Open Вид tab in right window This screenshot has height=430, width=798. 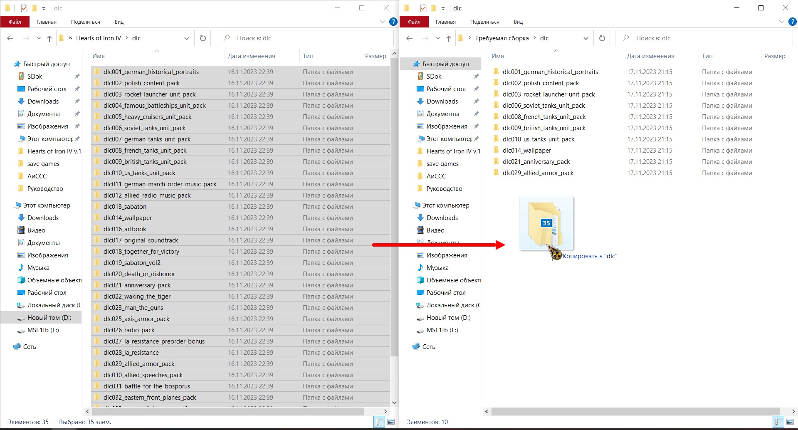(x=518, y=22)
